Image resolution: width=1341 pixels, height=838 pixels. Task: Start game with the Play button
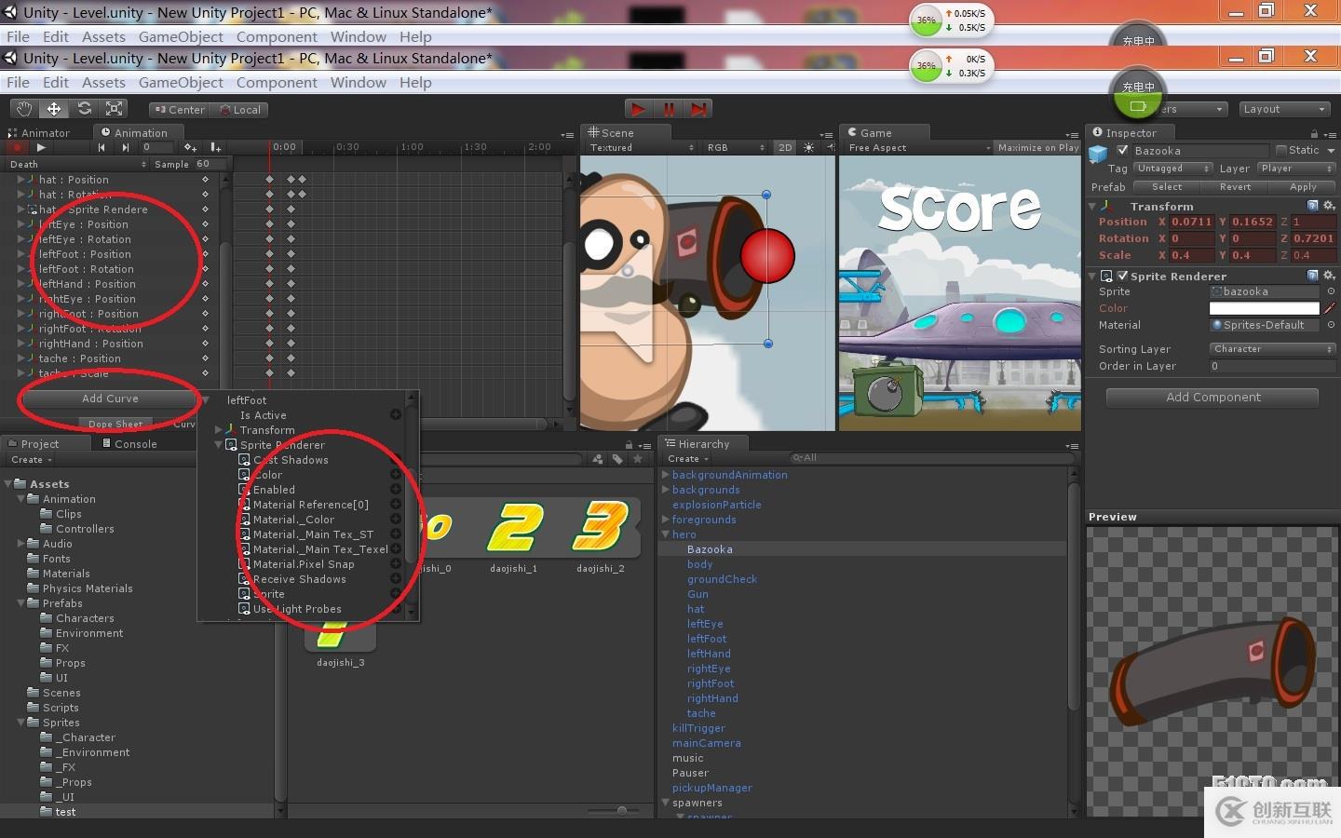click(x=638, y=109)
